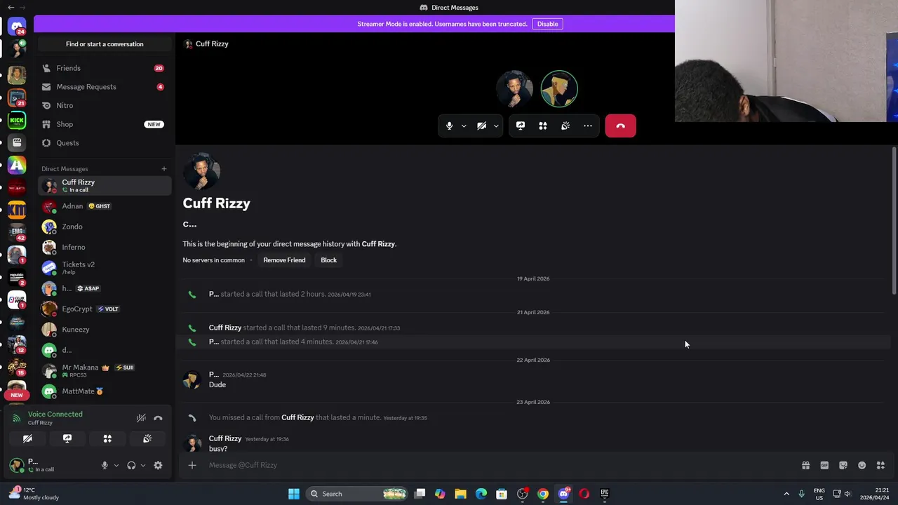Open more call options ellipsis
Image resolution: width=898 pixels, height=505 pixels.
coord(588,126)
